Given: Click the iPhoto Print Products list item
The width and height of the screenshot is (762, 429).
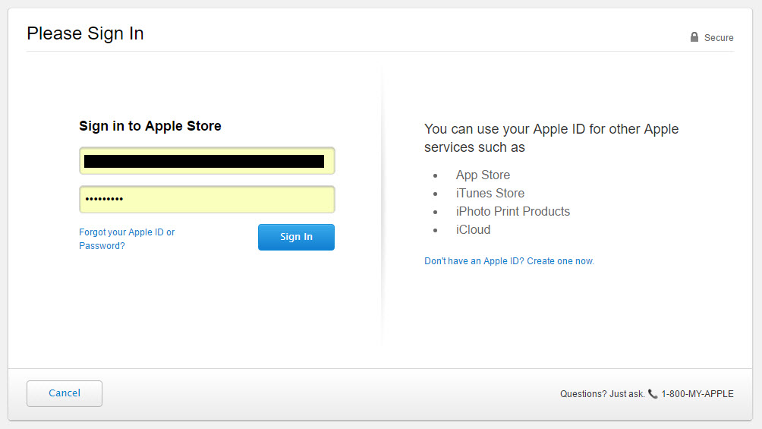Looking at the screenshot, I should (512, 212).
